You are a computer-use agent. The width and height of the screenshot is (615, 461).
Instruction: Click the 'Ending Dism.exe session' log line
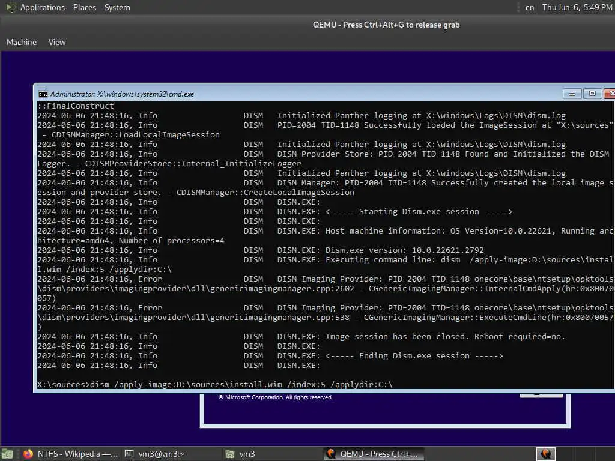[x=270, y=356]
